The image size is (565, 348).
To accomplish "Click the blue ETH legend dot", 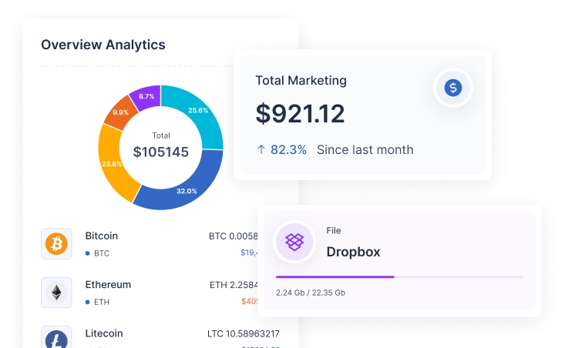I will 87,303.
